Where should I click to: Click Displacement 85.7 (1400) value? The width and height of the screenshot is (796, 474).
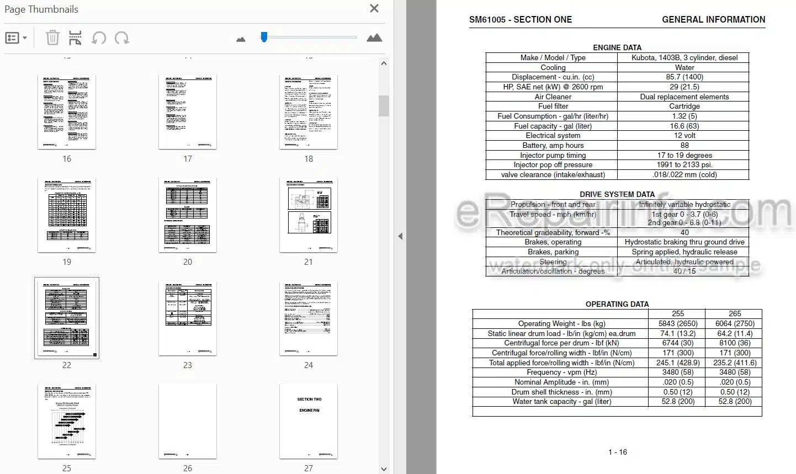[x=684, y=77]
